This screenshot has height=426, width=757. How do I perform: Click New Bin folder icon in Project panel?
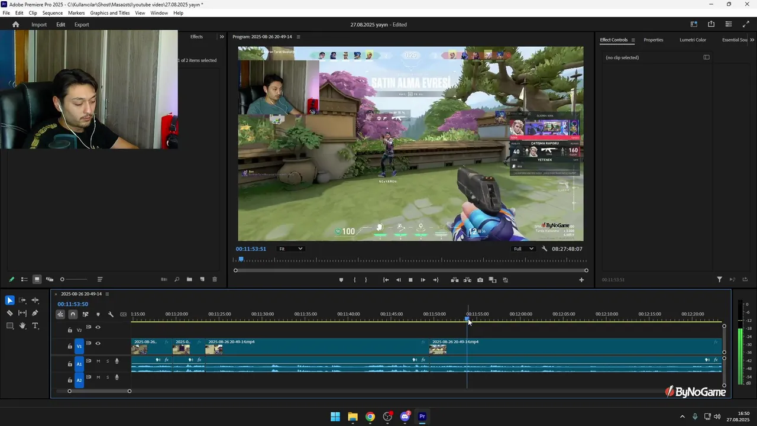tap(189, 279)
